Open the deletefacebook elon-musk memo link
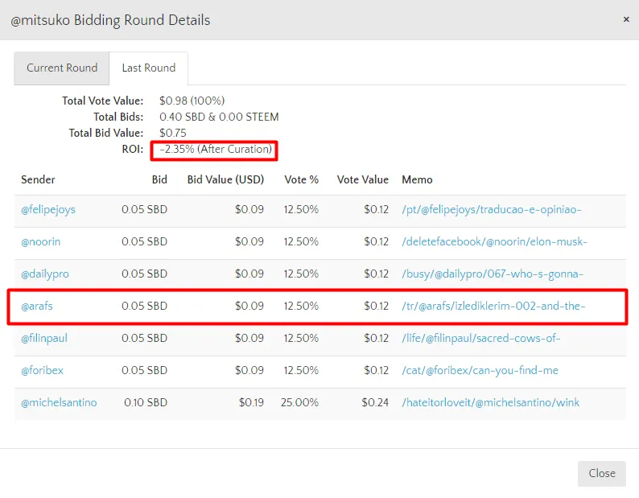The height and width of the screenshot is (498, 639). (x=494, y=241)
